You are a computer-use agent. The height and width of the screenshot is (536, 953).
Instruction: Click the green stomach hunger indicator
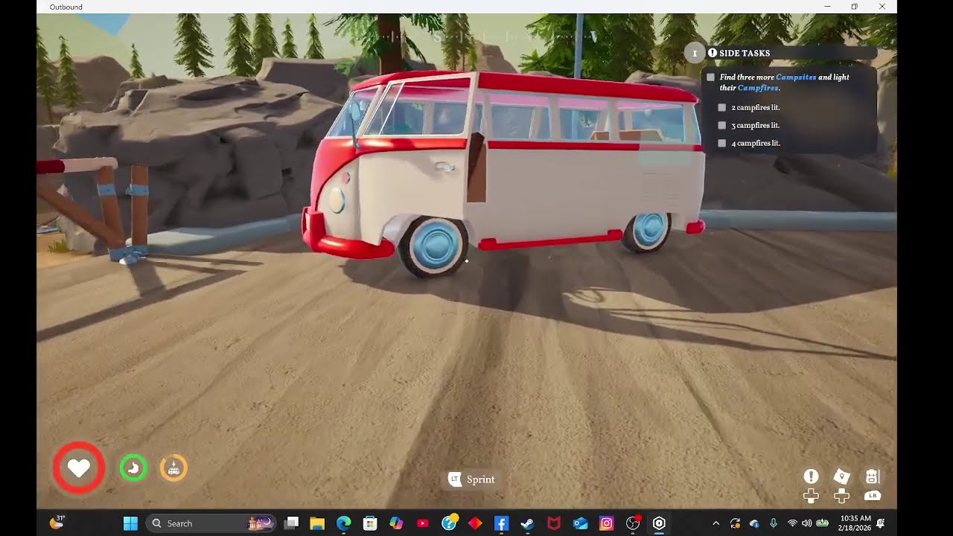(133, 468)
